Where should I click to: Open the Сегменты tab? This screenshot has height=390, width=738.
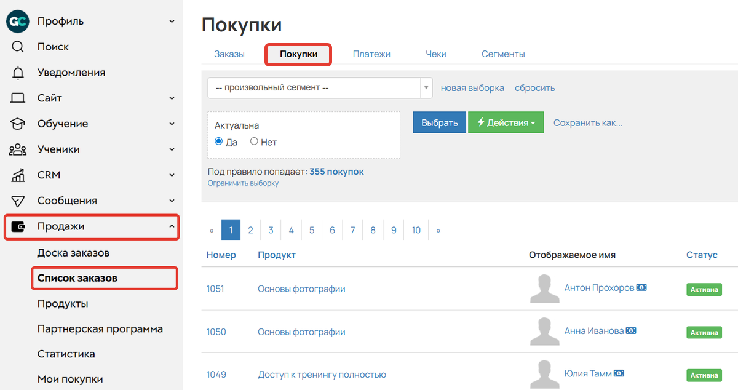(502, 54)
